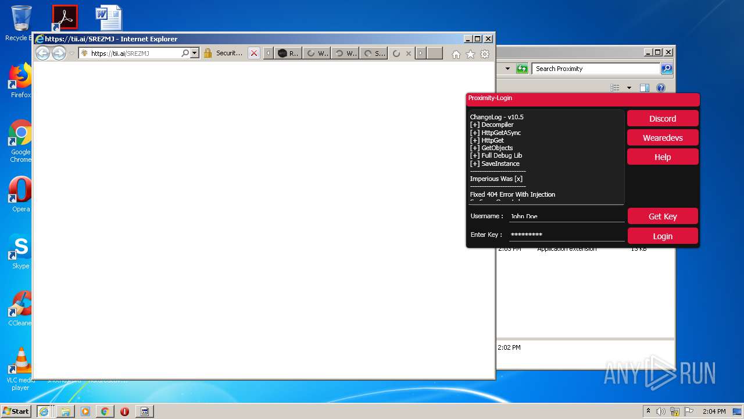Click the Login button
This screenshot has height=419, width=744.
coord(663,236)
